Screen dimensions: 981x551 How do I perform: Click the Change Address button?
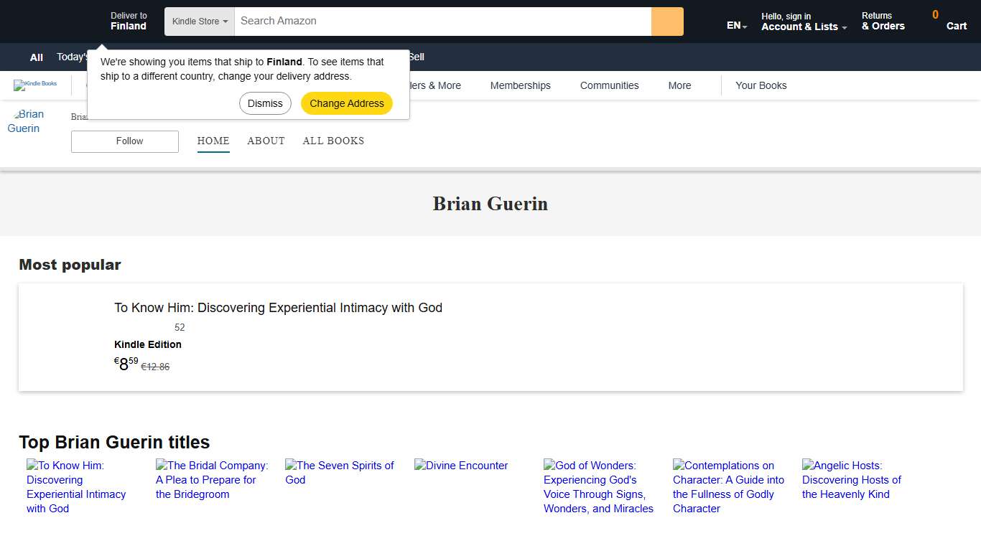pos(346,103)
